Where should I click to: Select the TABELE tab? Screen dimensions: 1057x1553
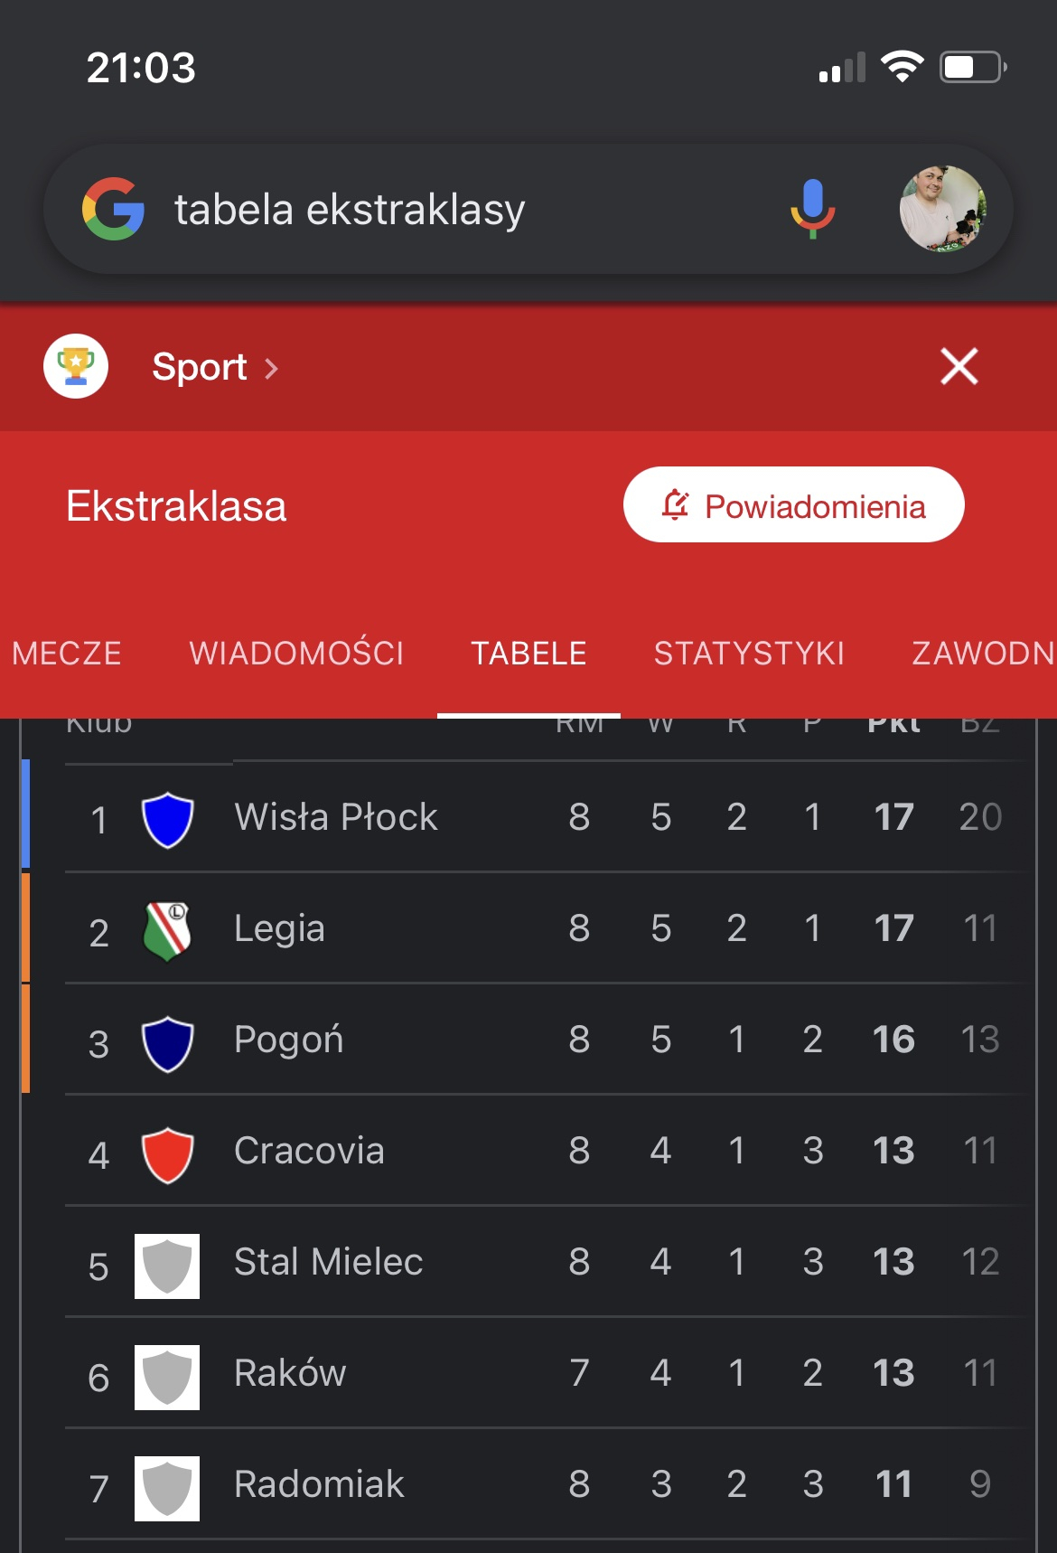click(x=528, y=653)
